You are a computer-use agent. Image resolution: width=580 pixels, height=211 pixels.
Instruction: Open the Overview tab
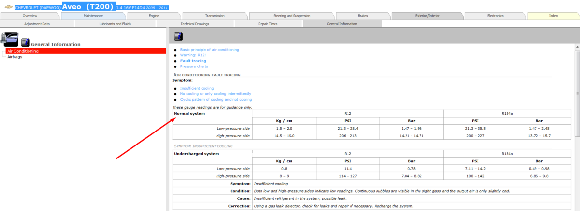pos(30,16)
